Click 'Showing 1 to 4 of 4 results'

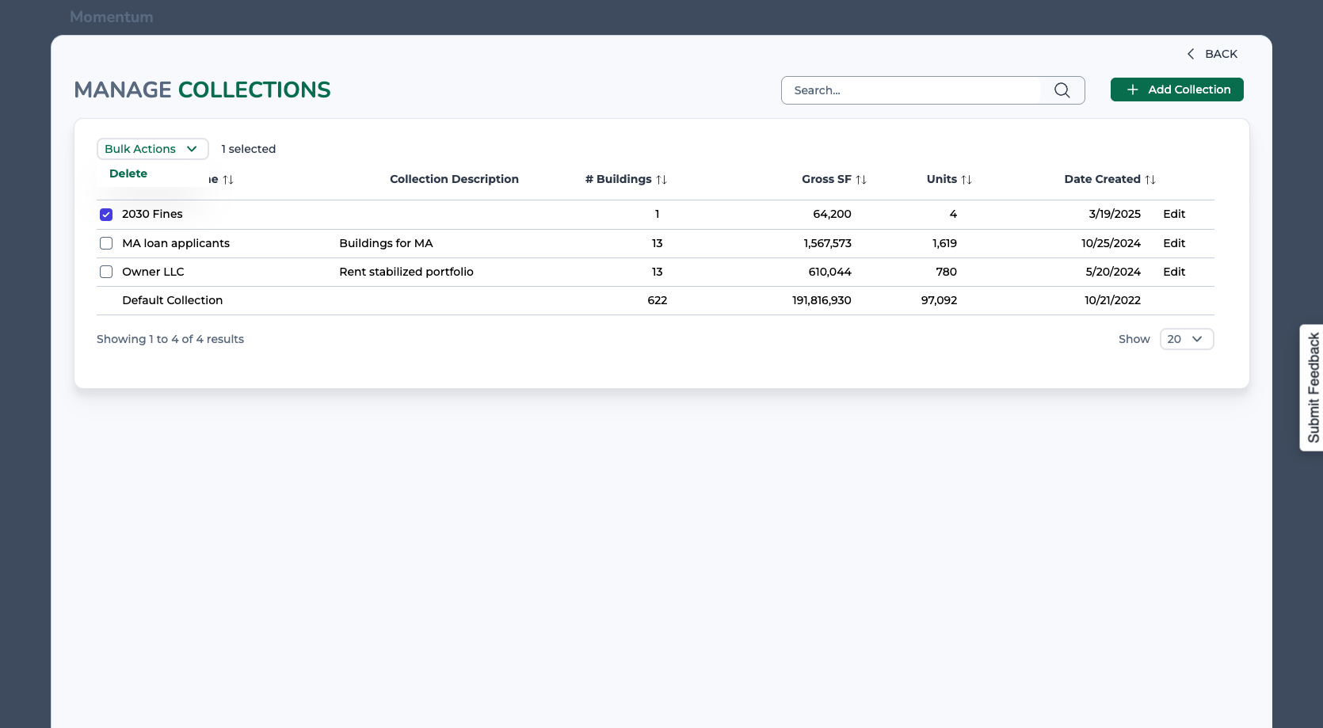click(x=170, y=339)
